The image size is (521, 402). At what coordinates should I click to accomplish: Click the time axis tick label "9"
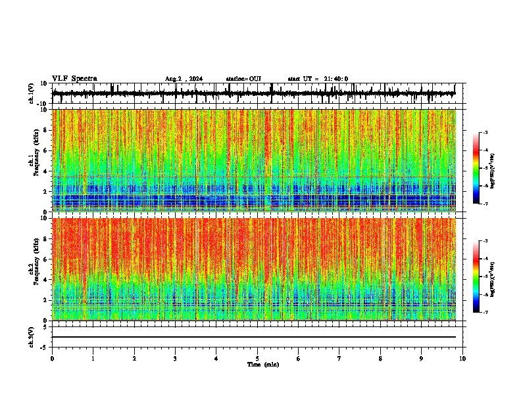421,359
